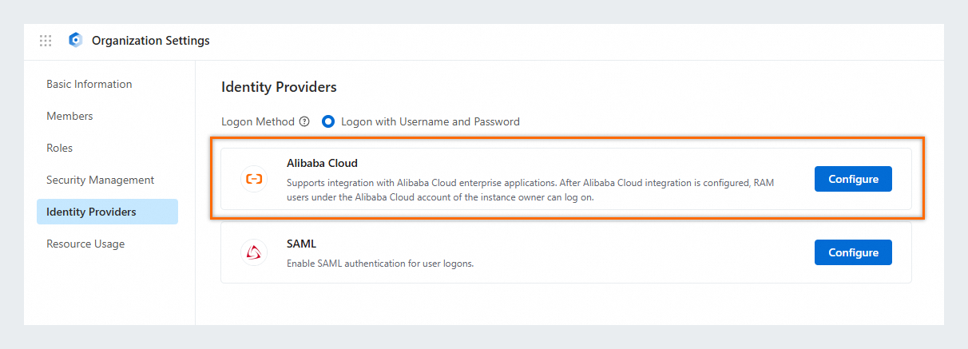View the Resource Usage page
This screenshot has width=968, height=349.
click(85, 244)
